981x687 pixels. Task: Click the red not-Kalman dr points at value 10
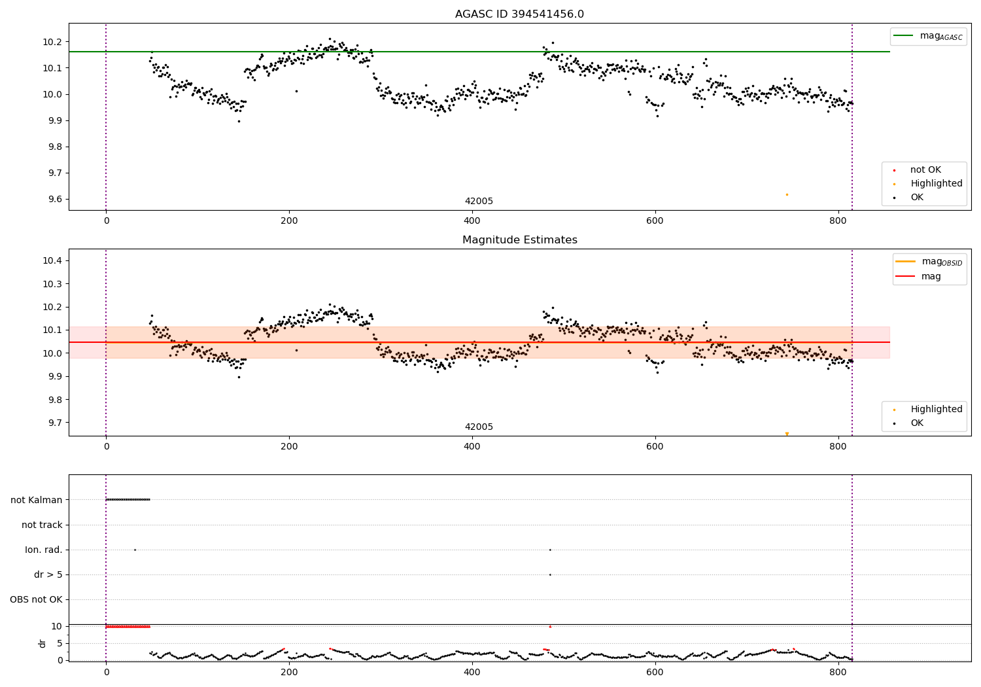coord(128,626)
